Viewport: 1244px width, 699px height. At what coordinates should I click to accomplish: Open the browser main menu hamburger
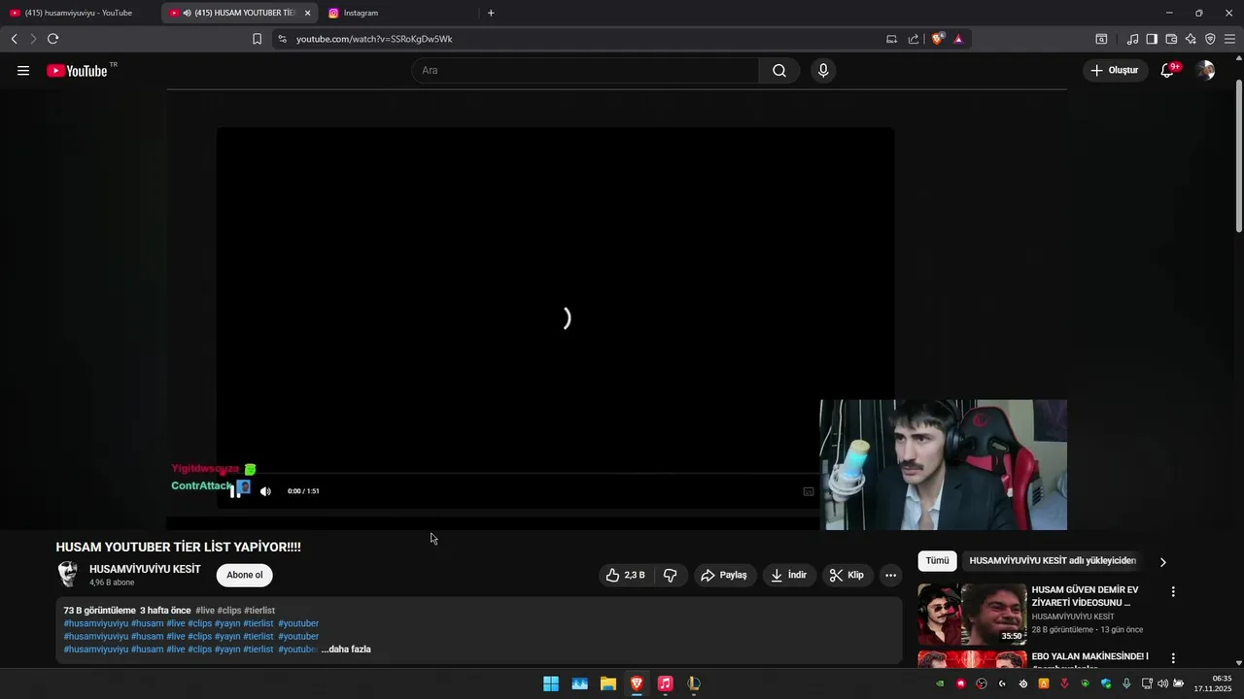tap(1229, 39)
